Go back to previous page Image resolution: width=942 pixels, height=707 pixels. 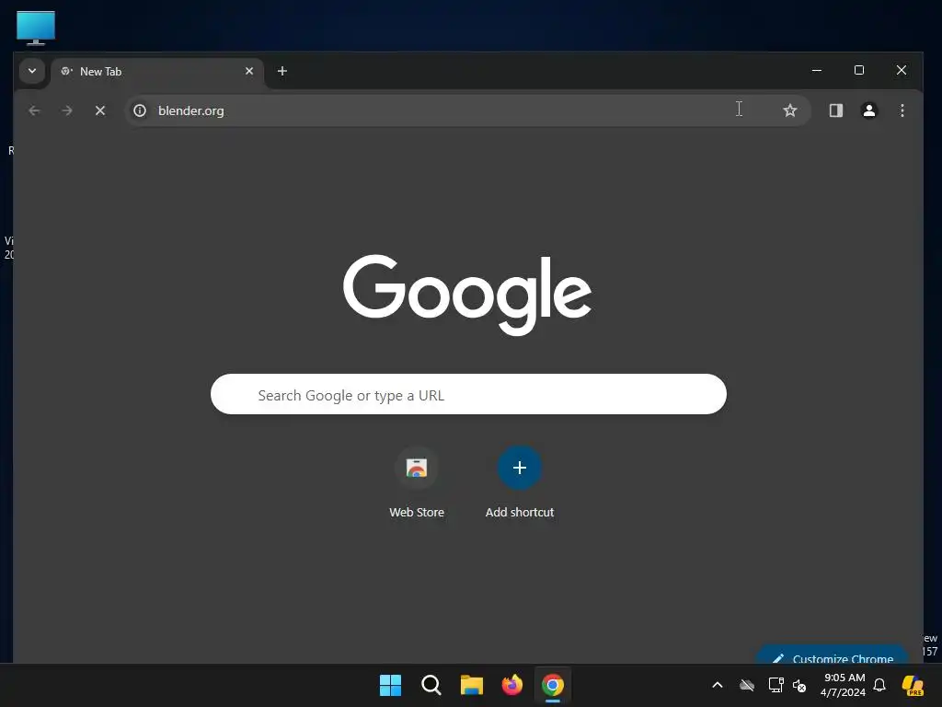(x=34, y=110)
